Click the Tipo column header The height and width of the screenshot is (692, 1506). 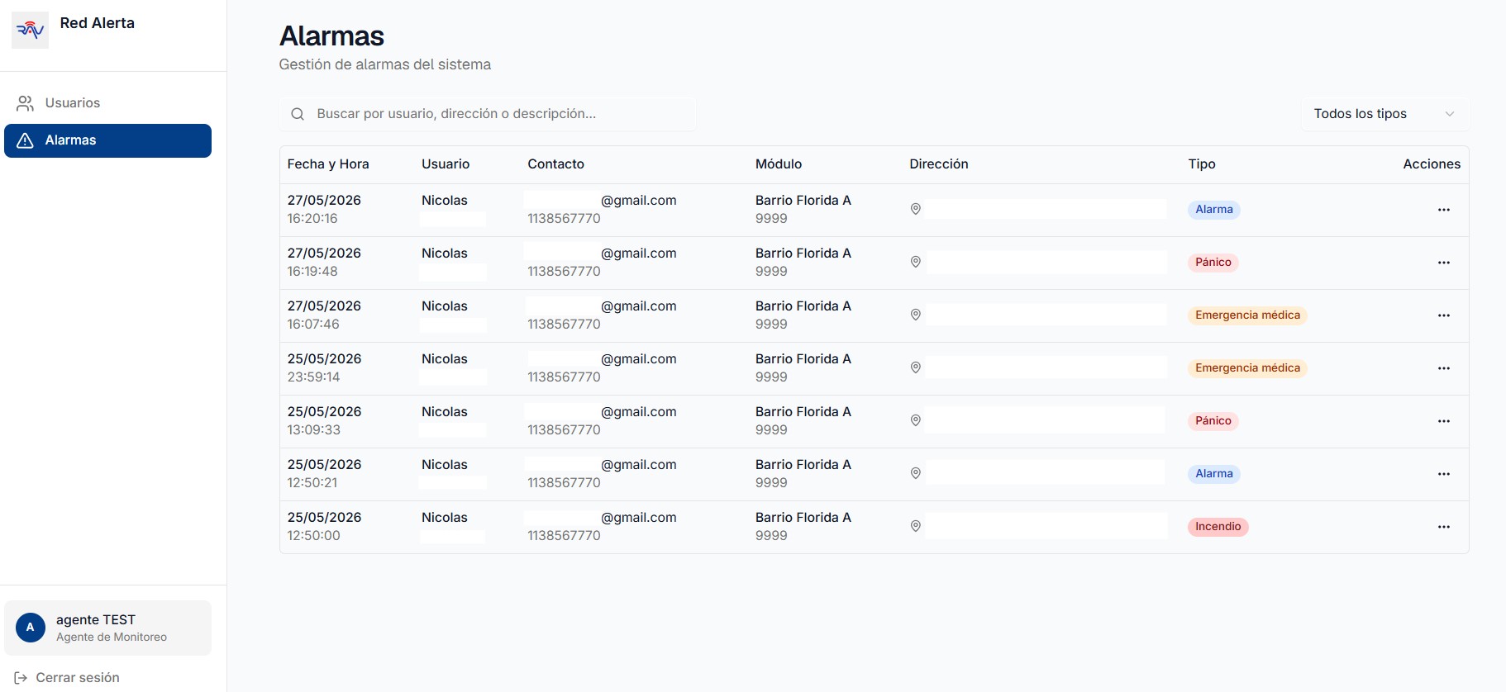click(1202, 164)
